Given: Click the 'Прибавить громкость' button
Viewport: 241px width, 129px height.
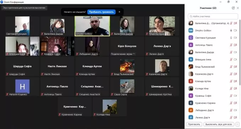Looking at the screenshot, I should (101, 12).
